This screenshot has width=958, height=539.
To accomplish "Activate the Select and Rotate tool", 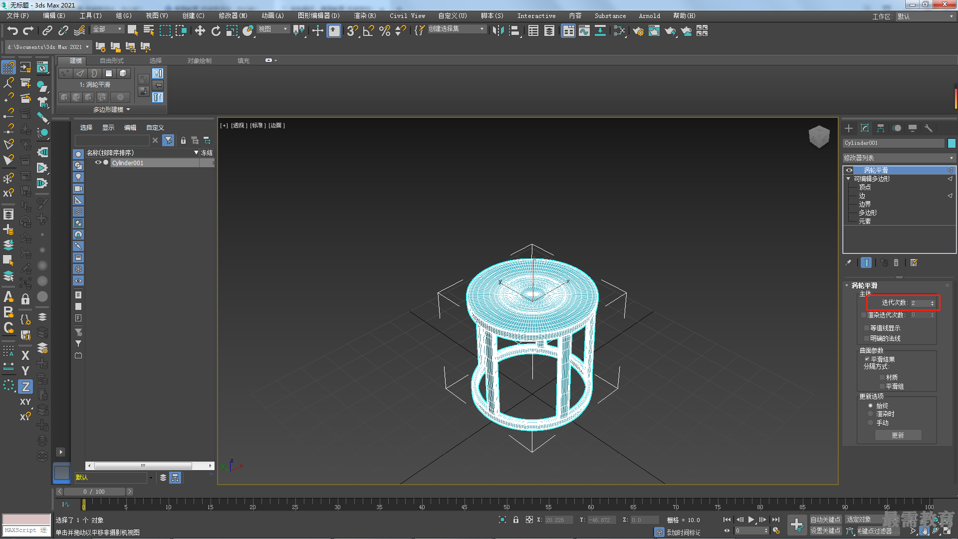I will pyautogui.click(x=216, y=31).
